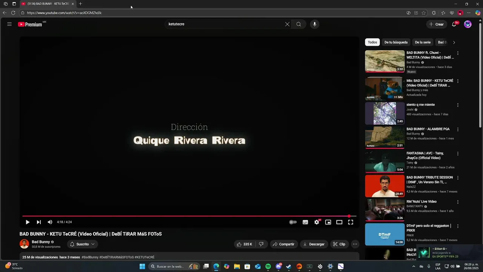Click the magnifying glass search button
Image resolution: width=483 pixels, height=272 pixels.
click(298, 24)
